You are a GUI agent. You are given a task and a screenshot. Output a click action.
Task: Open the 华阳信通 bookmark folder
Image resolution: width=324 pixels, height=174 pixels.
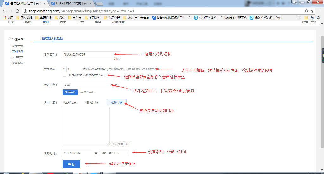(x=44, y=18)
